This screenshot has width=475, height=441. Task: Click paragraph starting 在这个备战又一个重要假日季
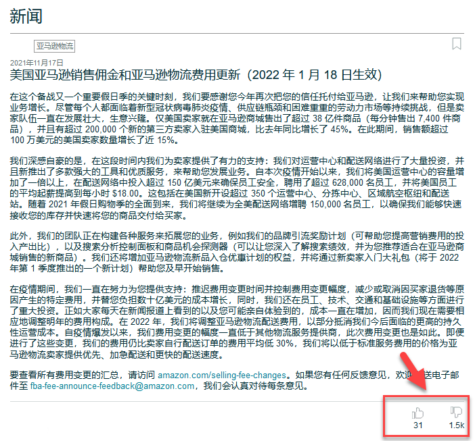[x=237, y=118]
